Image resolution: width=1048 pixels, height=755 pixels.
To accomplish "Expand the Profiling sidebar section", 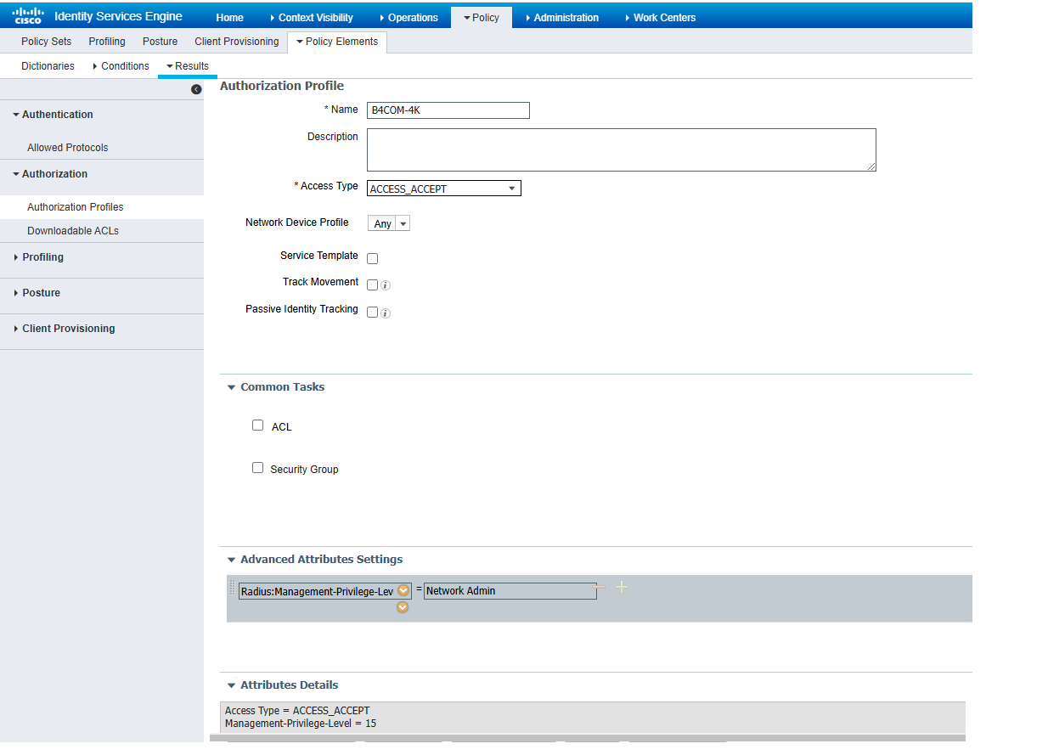I will 42,257.
